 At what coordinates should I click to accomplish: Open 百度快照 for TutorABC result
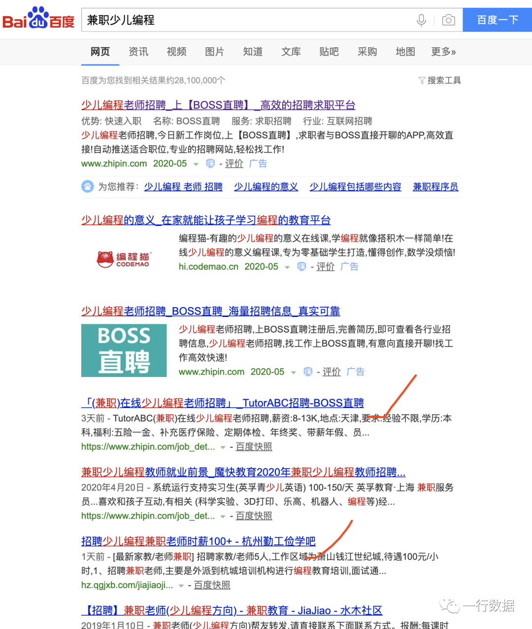pyautogui.click(x=254, y=446)
